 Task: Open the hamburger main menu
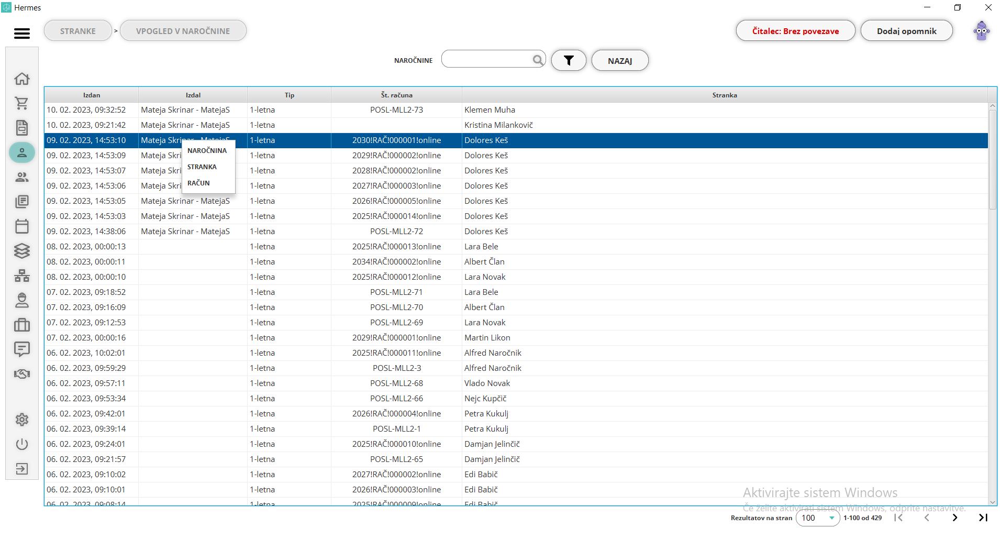pos(21,34)
